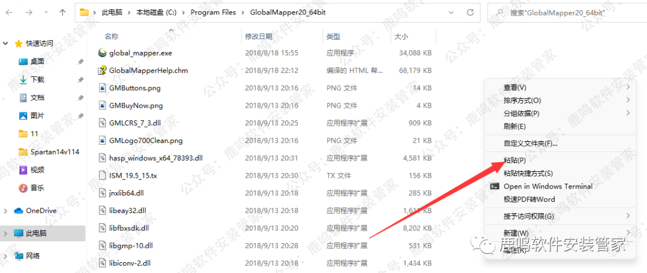Click 本地磁盘 (C:) in the address path

click(156, 13)
